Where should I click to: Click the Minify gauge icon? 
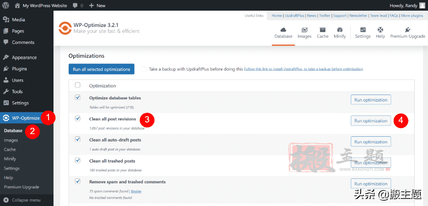click(x=340, y=30)
